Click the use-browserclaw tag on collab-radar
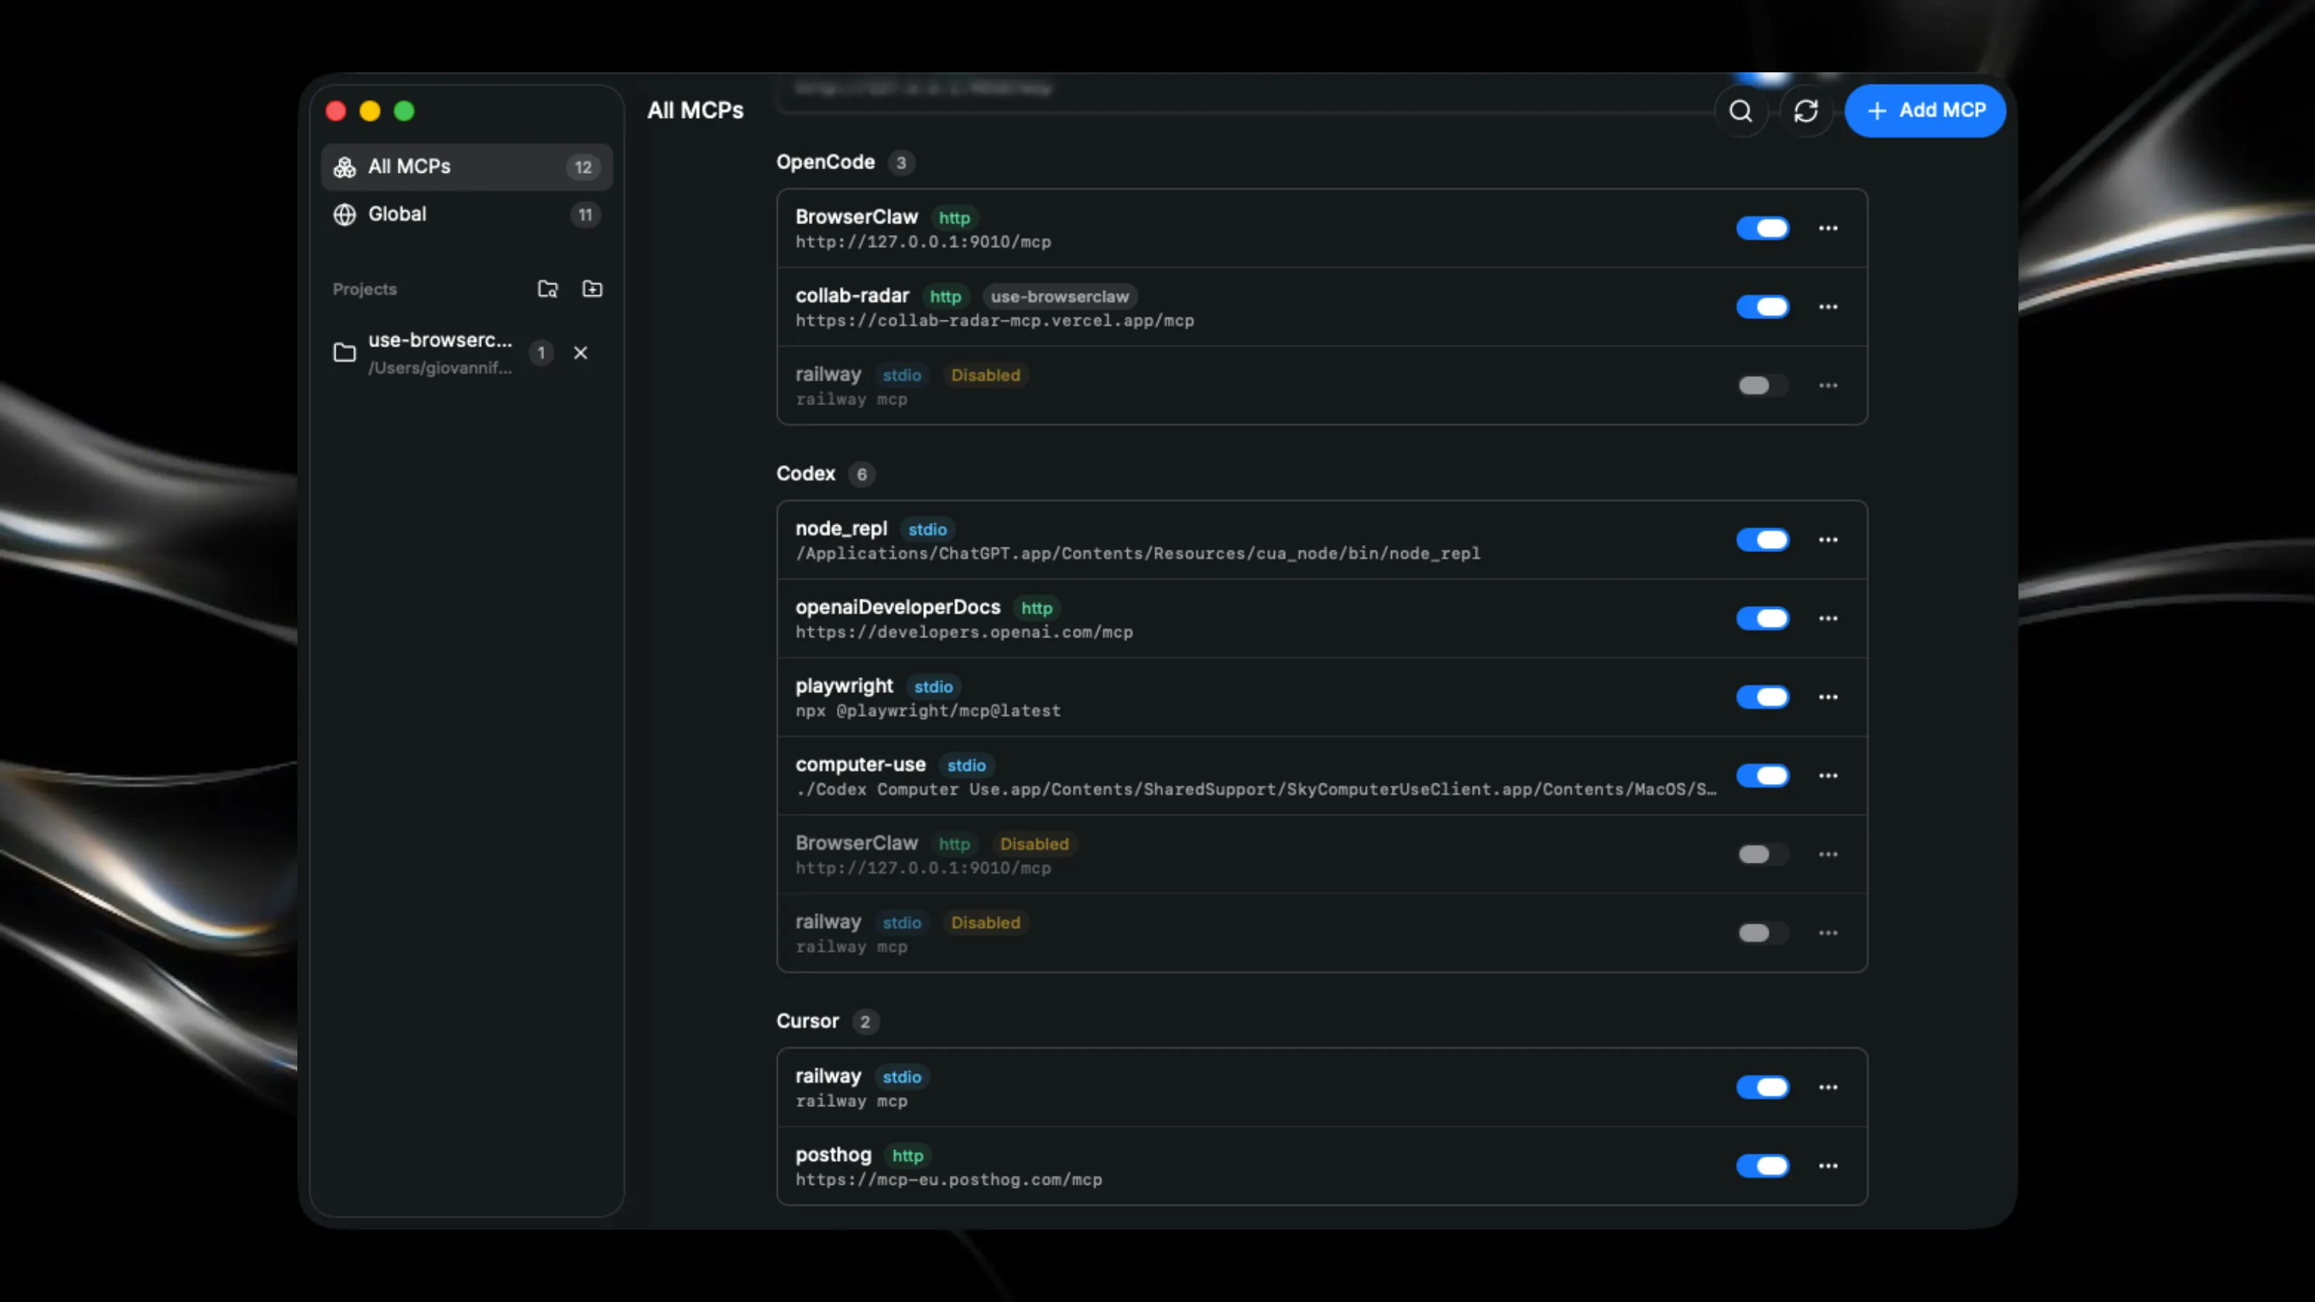The height and width of the screenshot is (1302, 2315). [1060, 297]
